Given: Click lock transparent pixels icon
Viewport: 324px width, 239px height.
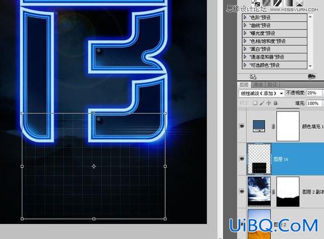Looking at the screenshot, I should (x=255, y=103).
